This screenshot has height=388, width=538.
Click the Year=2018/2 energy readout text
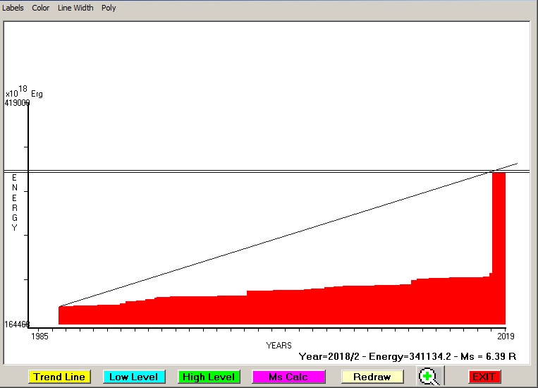[x=407, y=357]
